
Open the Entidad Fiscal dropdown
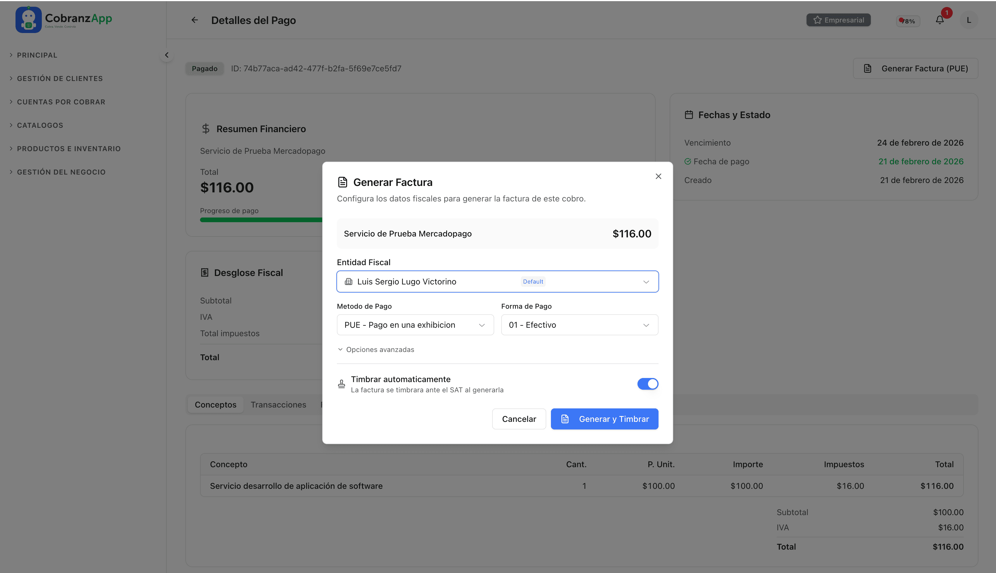coord(497,281)
